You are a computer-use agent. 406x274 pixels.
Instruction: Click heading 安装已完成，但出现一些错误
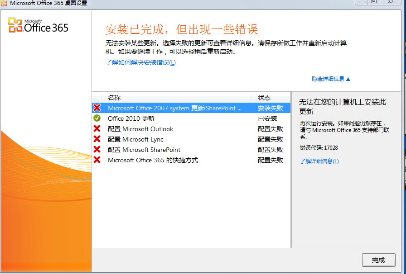click(182, 29)
